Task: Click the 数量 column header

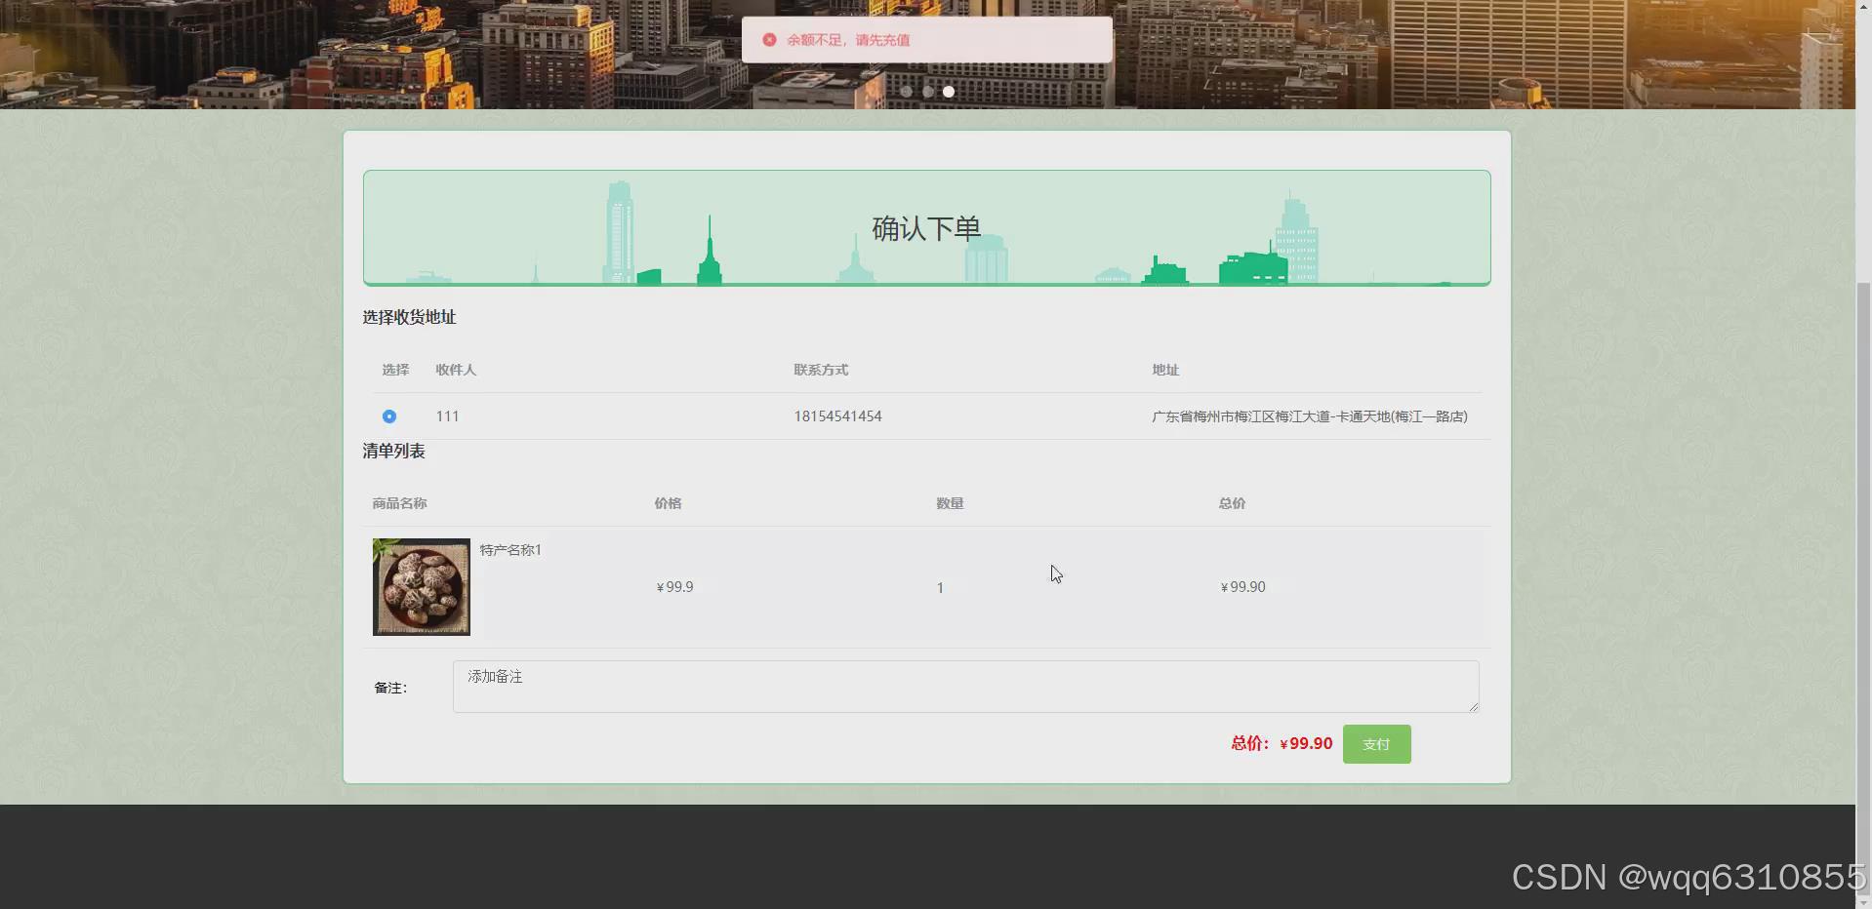Action: click(950, 503)
